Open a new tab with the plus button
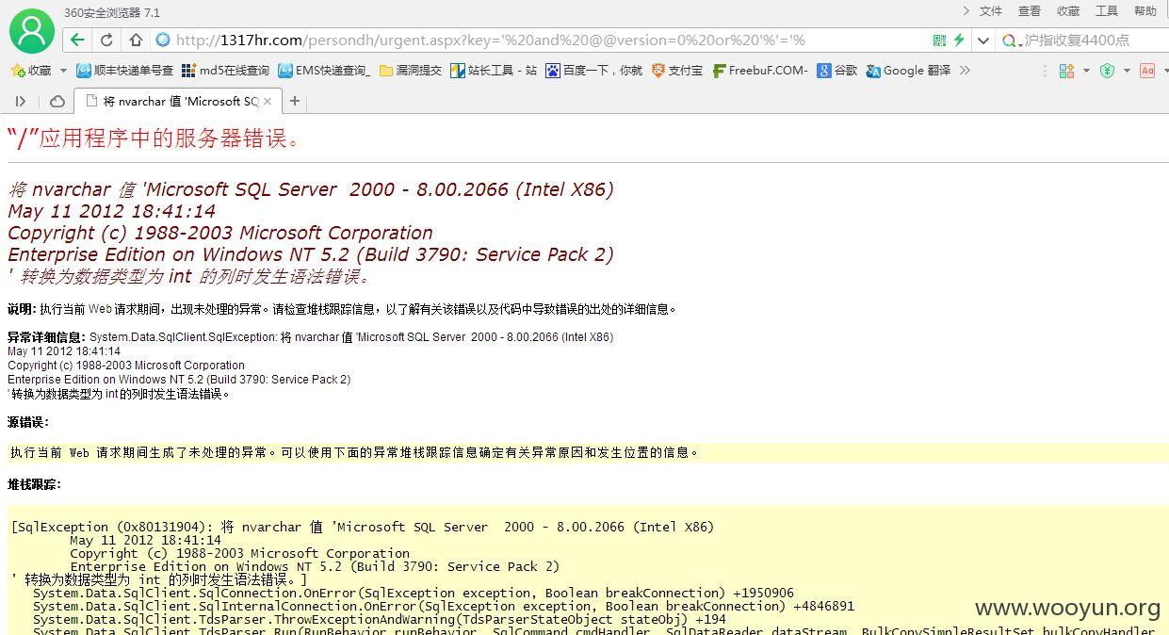Image resolution: width=1169 pixels, height=635 pixels. tap(295, 101)
